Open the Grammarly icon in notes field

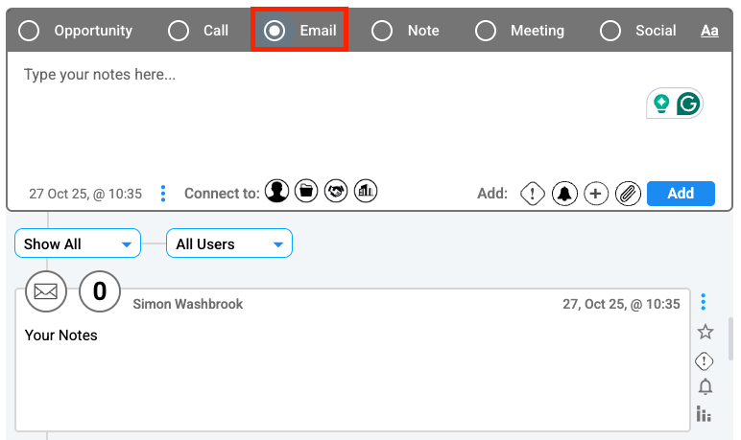tap(688, 104)
